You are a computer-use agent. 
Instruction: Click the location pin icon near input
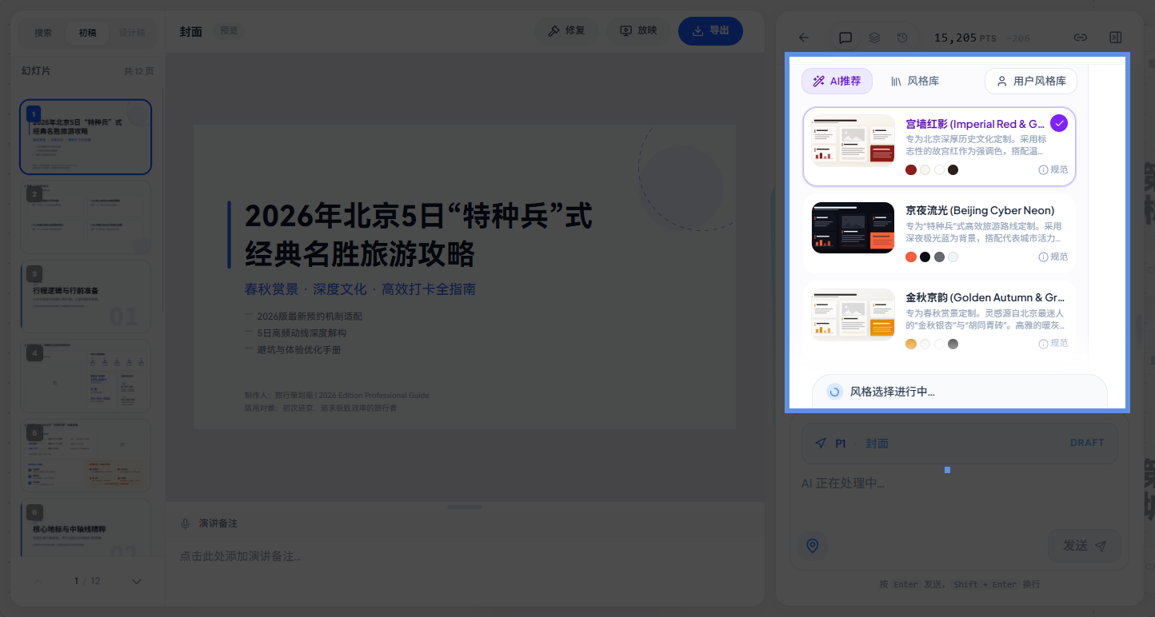pyautogui.click(x=813, y=546)
